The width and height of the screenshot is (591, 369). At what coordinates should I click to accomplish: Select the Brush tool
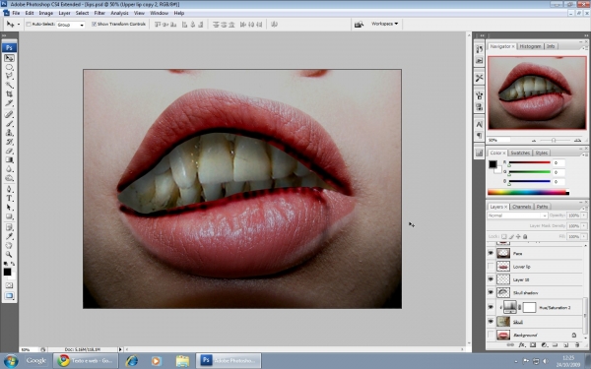[x=10, y=124]
